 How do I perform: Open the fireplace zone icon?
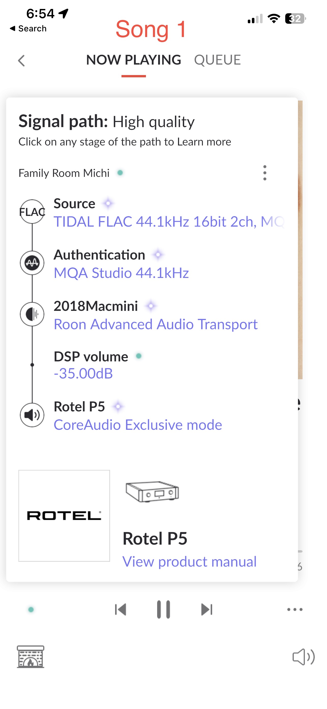click(31, 656)
